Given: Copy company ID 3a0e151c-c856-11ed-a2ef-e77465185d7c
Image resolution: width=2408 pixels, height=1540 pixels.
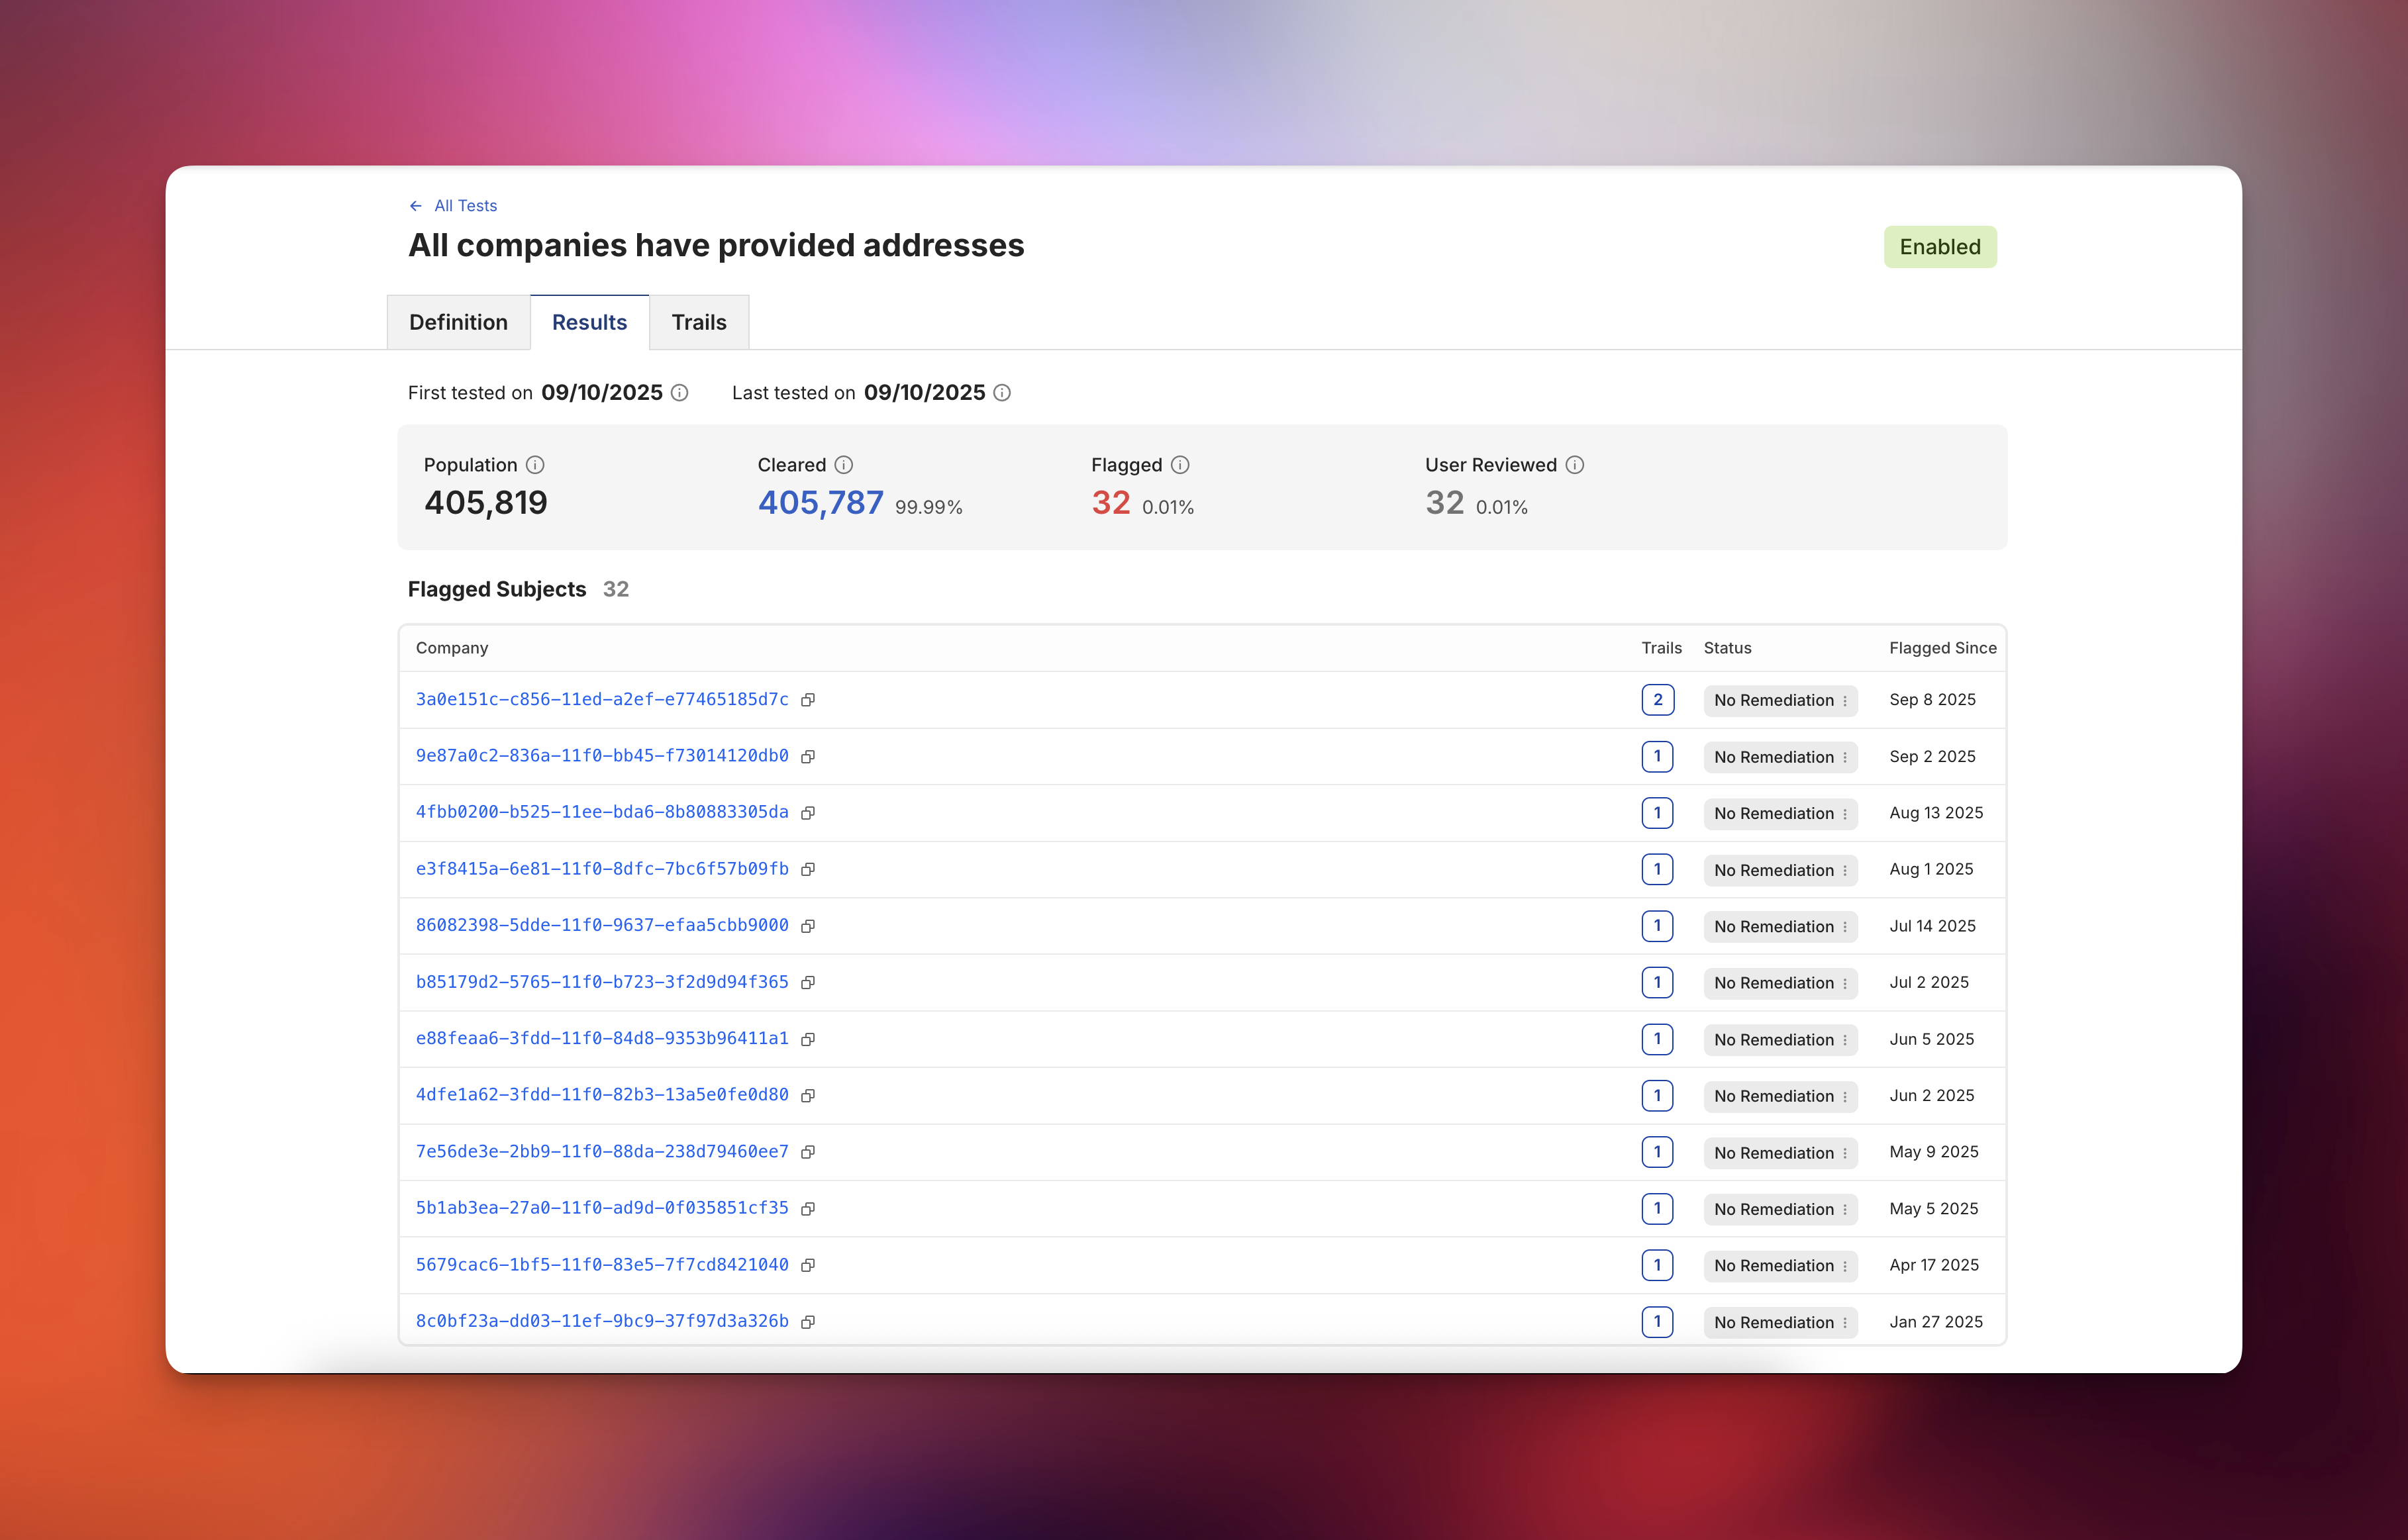Looking at the screenshot, I should coord(808,700).
